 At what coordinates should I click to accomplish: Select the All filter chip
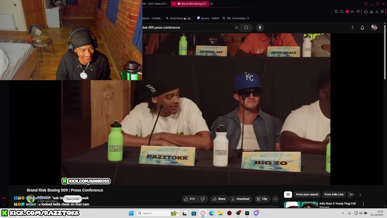point(288,194)
